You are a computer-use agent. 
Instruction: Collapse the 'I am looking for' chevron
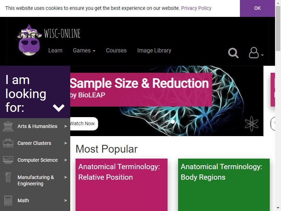click(59, 108)
